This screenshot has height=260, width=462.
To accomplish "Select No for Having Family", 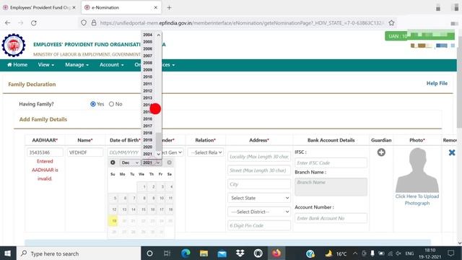I will 111,104.
